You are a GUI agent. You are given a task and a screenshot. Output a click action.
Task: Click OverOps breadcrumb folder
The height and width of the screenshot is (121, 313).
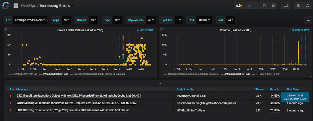[x=28, y=6]
